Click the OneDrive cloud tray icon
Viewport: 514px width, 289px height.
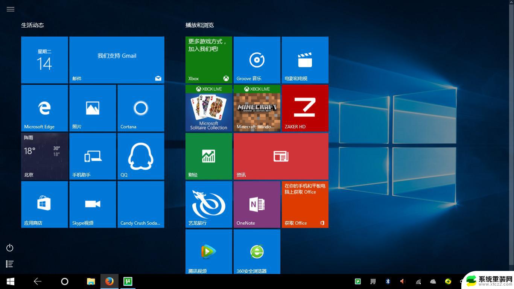click(x=433, y=281)
